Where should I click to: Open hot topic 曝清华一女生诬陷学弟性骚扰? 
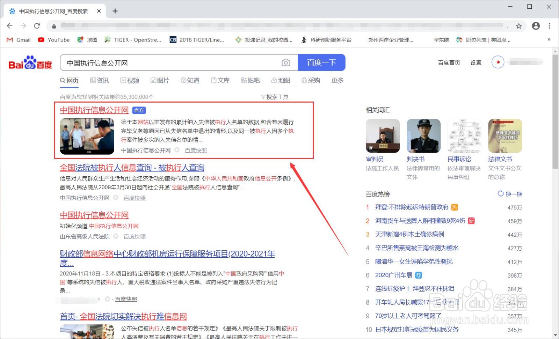(x=414, y=261)
